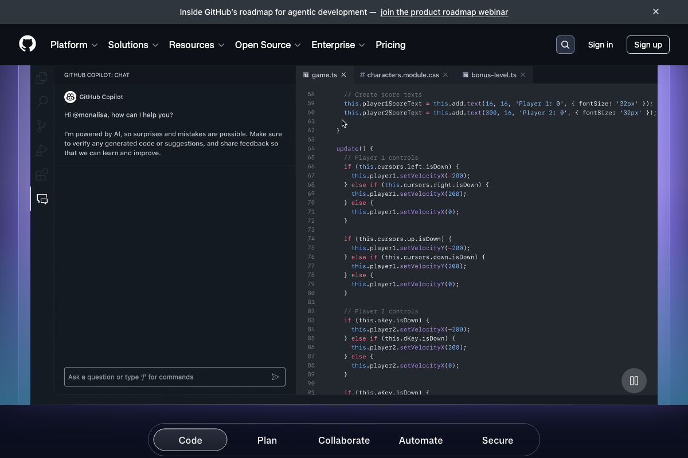Select the Collaborate feature tab

pos(344,440)
